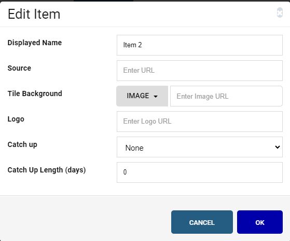Click the Catch up label
The image size is (290, 241).
pyautogui.click(x=22, y=144)
